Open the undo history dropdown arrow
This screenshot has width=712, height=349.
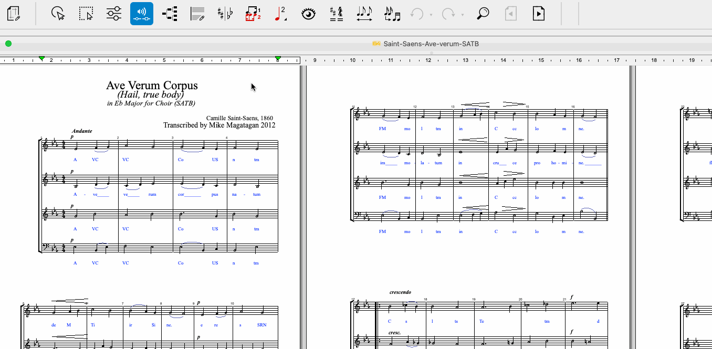[x=431, y=15]
